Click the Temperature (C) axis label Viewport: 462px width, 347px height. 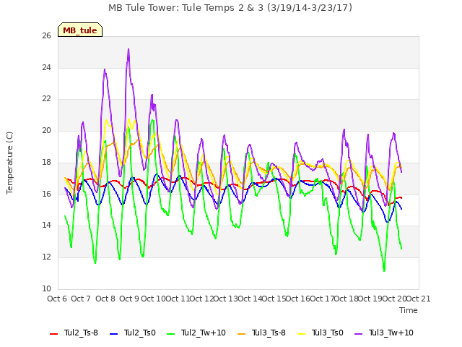point(9,163)
